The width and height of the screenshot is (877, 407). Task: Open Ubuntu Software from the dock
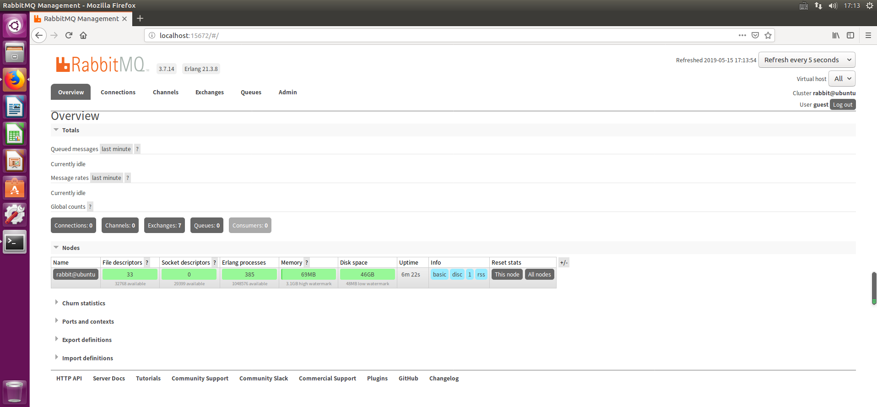coord(15,188)
